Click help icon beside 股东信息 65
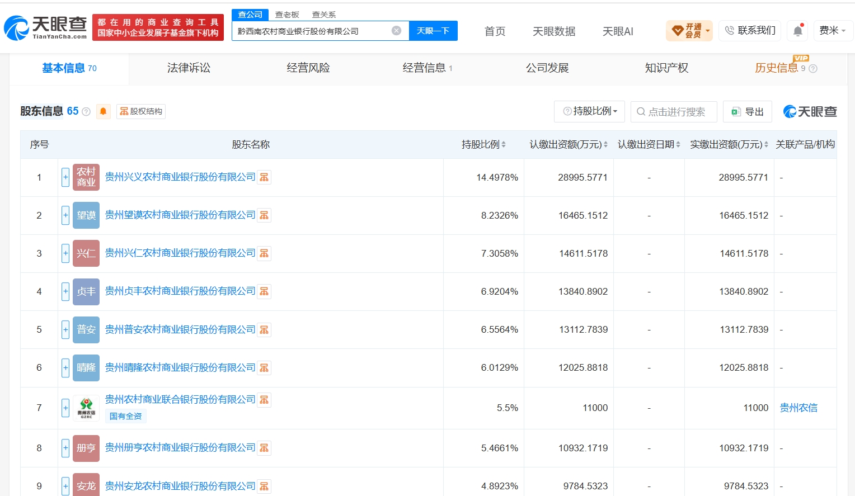Screen dimensions: 855x496 pyautogui.click(x=86, y=112)
